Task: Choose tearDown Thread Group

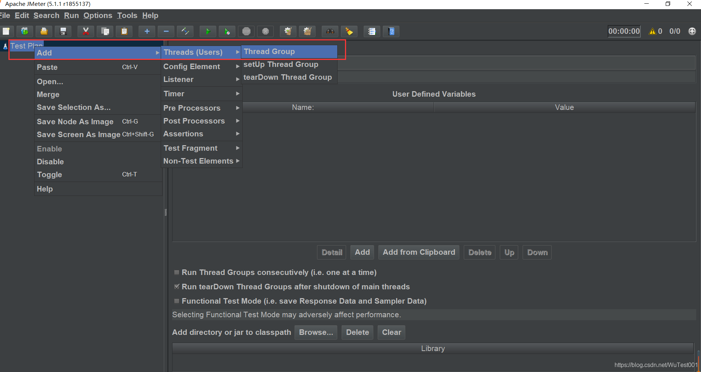Action: click(289, 77)
